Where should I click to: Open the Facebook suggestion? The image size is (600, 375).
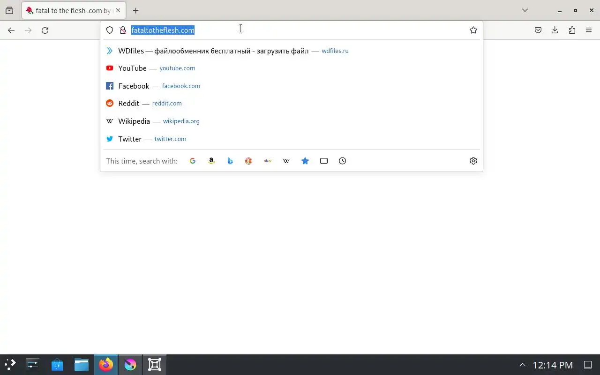click(292, 86)
